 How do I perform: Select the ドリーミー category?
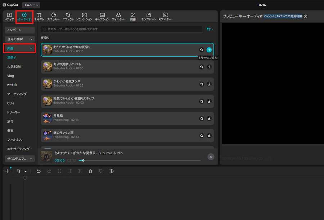[13, 112]
